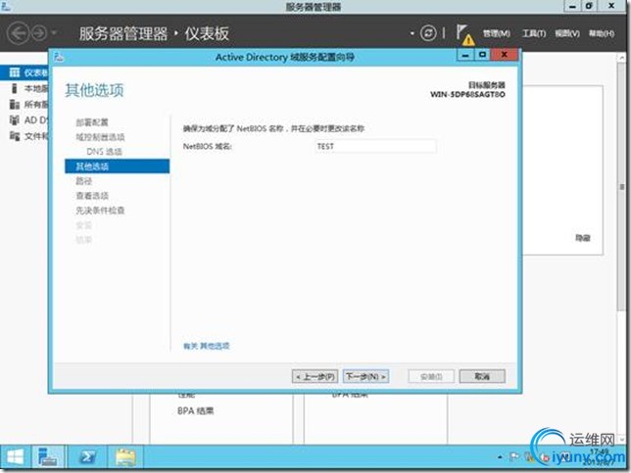Click the Server Manager forward arrow
This screenshot has width=631, height=473.
coord(39,33)
